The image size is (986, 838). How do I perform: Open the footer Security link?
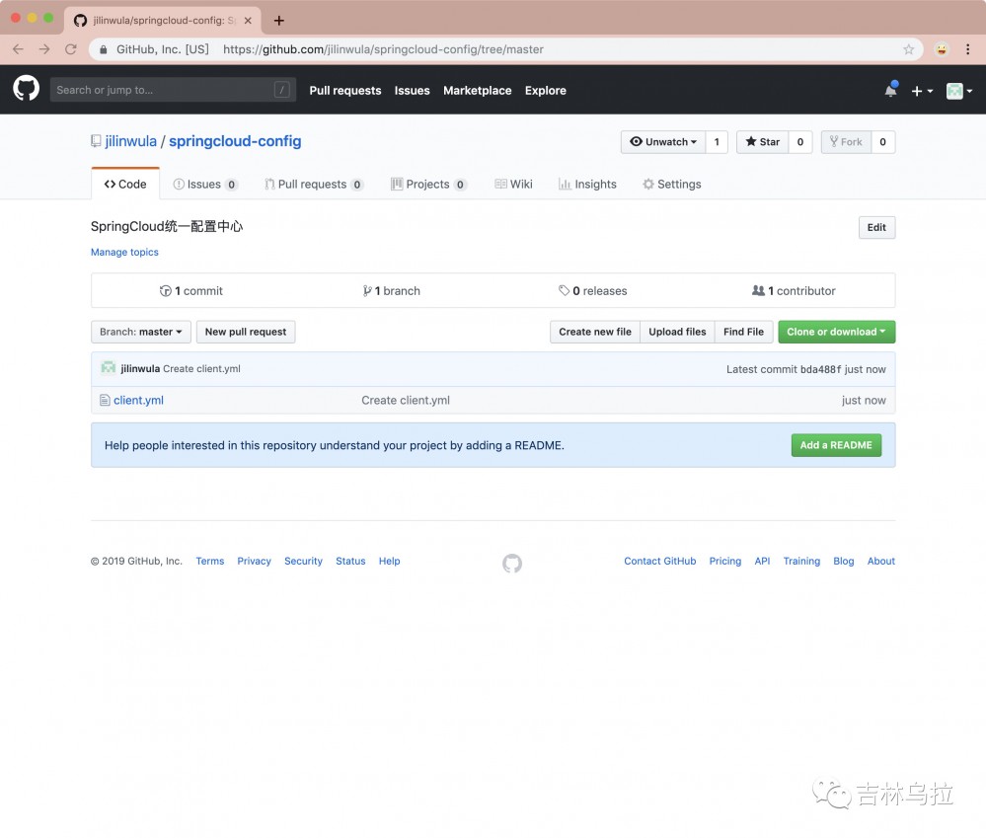(303, 561)
